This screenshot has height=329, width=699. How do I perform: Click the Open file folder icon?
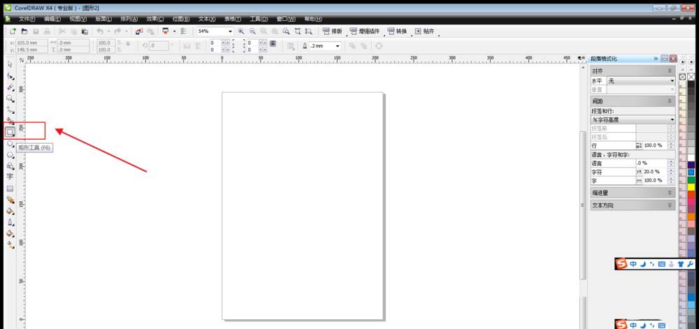pos(24,31)
